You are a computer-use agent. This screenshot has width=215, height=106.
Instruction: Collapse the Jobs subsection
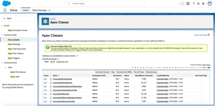tap(6, 68)
